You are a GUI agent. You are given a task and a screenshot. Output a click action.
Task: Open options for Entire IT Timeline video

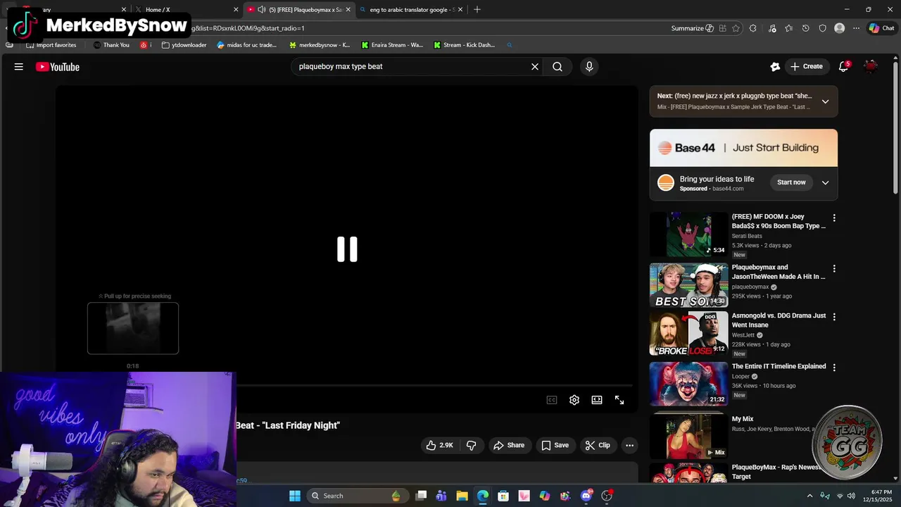pos(834,368)
